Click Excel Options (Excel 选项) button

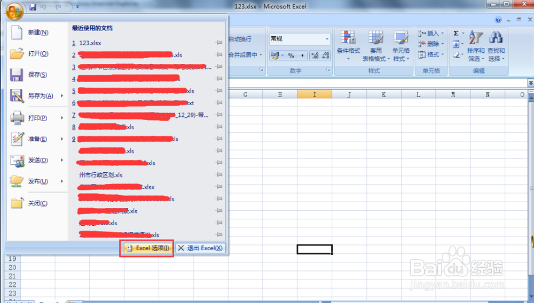[x=147, y=248]
